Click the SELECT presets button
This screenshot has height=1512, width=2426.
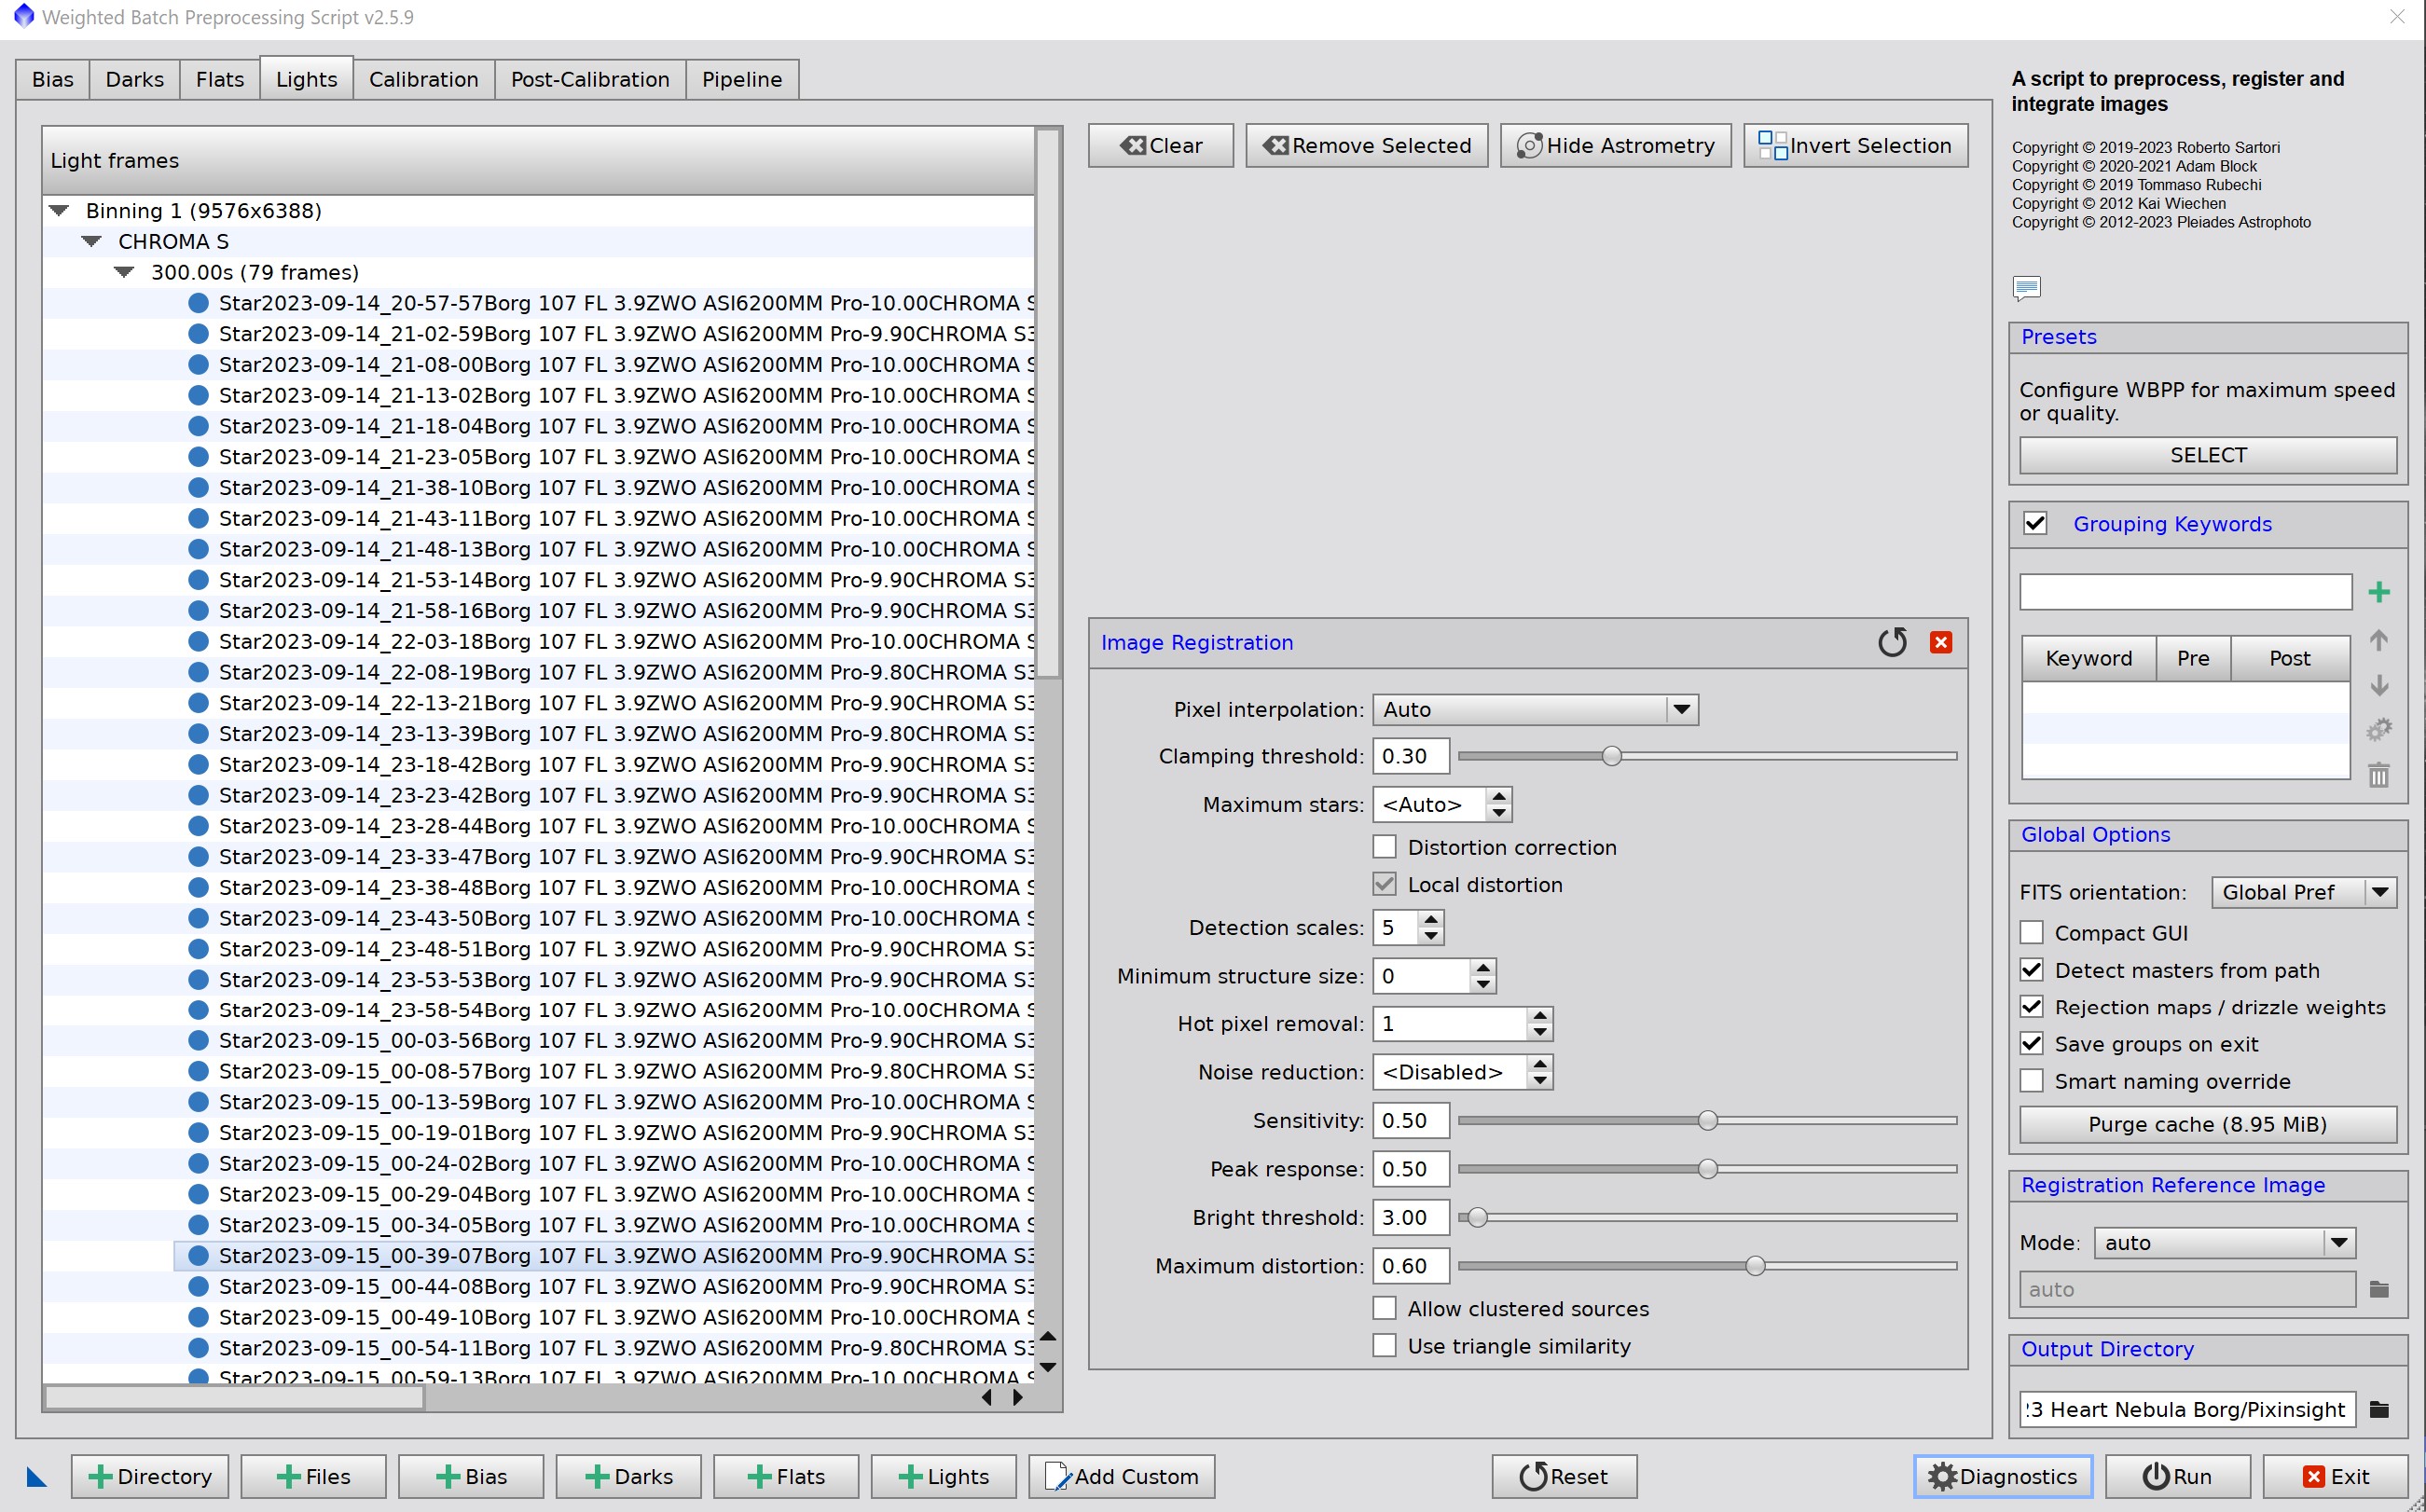[2208, 455]
